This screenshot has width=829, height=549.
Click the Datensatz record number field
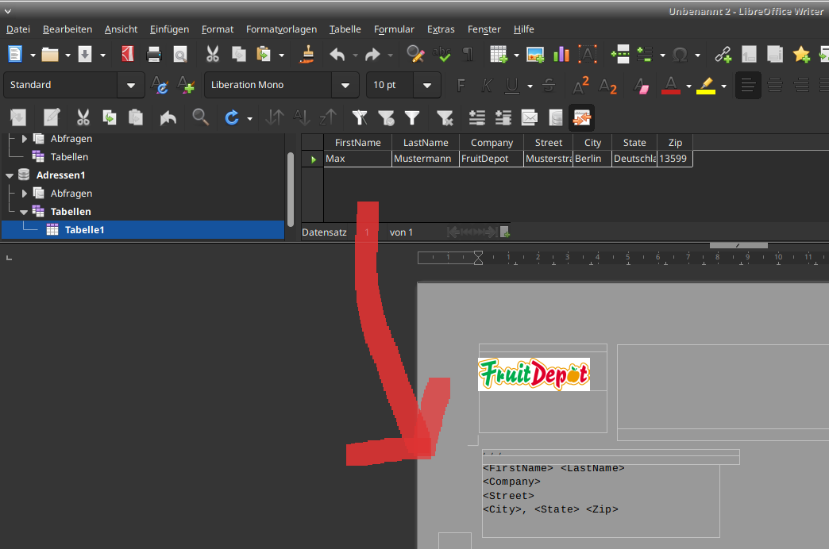pyautogui.click(x=367, y=232)
